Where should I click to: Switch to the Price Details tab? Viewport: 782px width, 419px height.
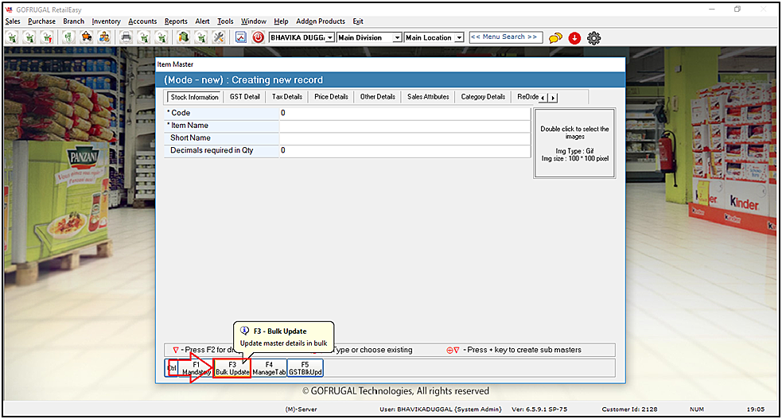(x=331, y=97)
